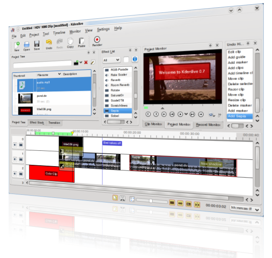Open the Settings menu
Viewport: 272px width, 258px height.
103,29
